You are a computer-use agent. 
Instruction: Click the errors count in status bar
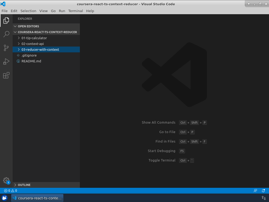[7, 190]
